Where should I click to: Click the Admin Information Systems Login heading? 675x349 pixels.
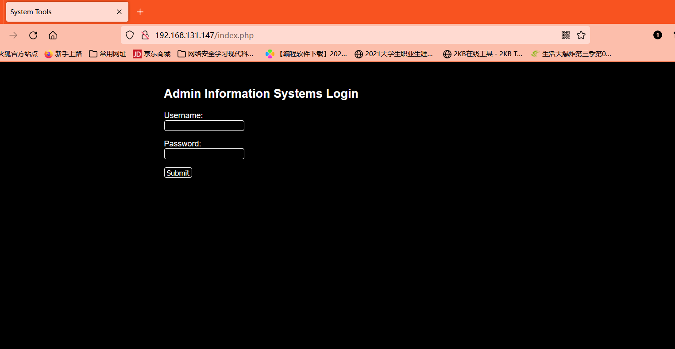261,94
